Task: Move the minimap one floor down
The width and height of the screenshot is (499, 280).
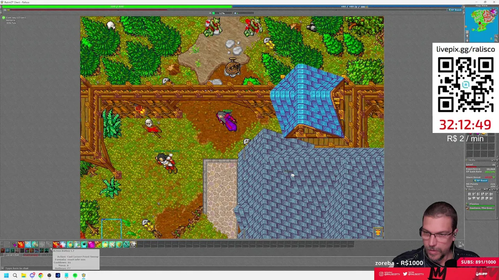Action: click(x=467, y=40)
